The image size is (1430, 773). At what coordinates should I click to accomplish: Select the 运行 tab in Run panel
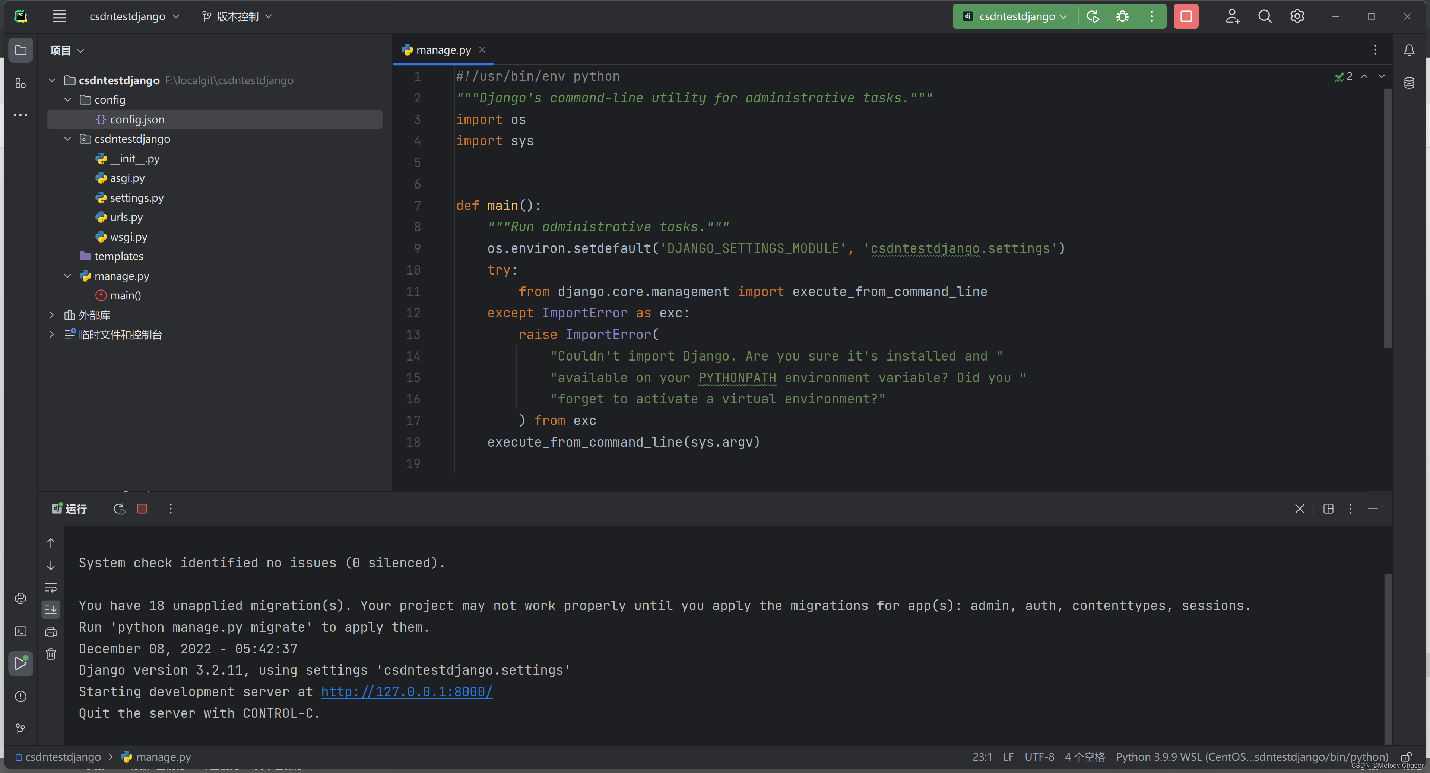pyautogui.click(x=69, y=509)
